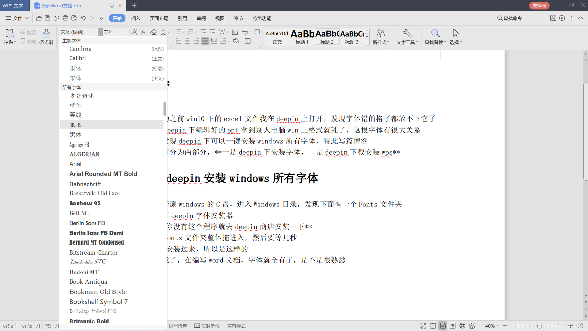Apply the 标题 3 style
Screen dimensions: 588x331
click(x=352, y=37)
